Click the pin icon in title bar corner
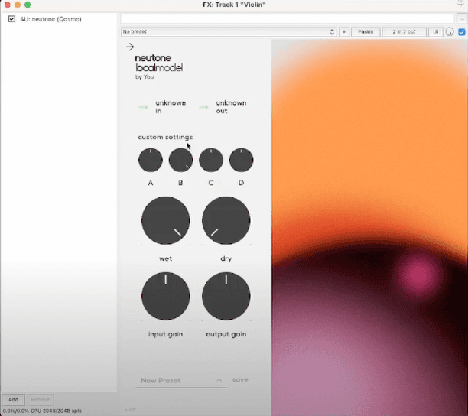Viewport: 468px width, 416px height. (x=460, y=4)
